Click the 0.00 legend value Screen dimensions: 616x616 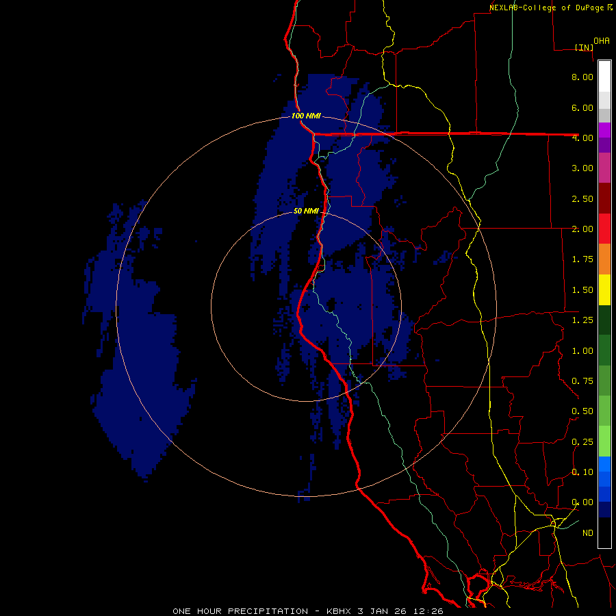[582, 502]
